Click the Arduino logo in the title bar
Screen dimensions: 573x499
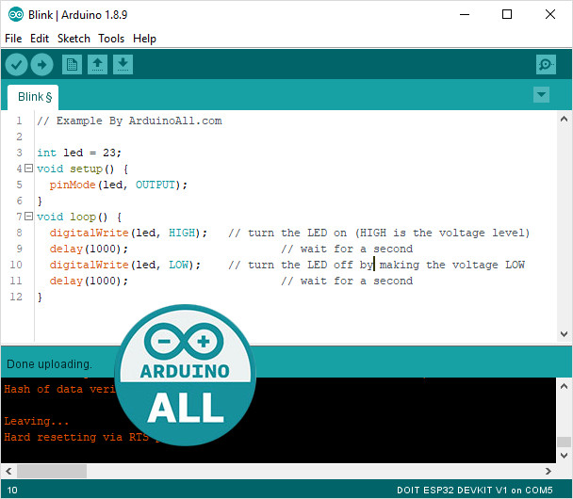16,15
